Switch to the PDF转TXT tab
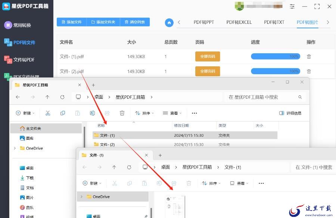 (274, 22)
